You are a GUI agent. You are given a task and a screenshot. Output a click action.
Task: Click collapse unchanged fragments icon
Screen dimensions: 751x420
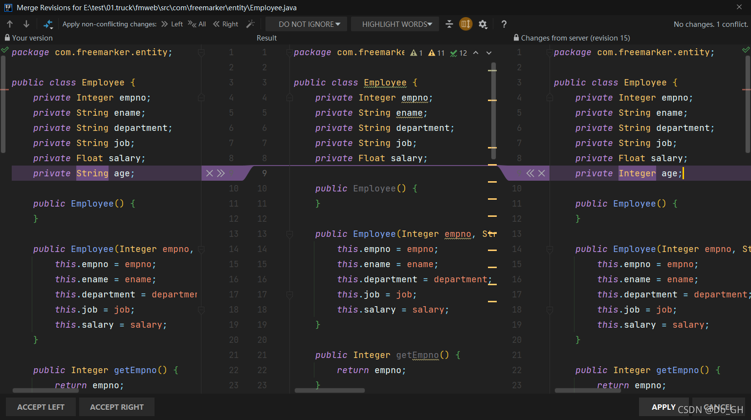tap(449, 24)
